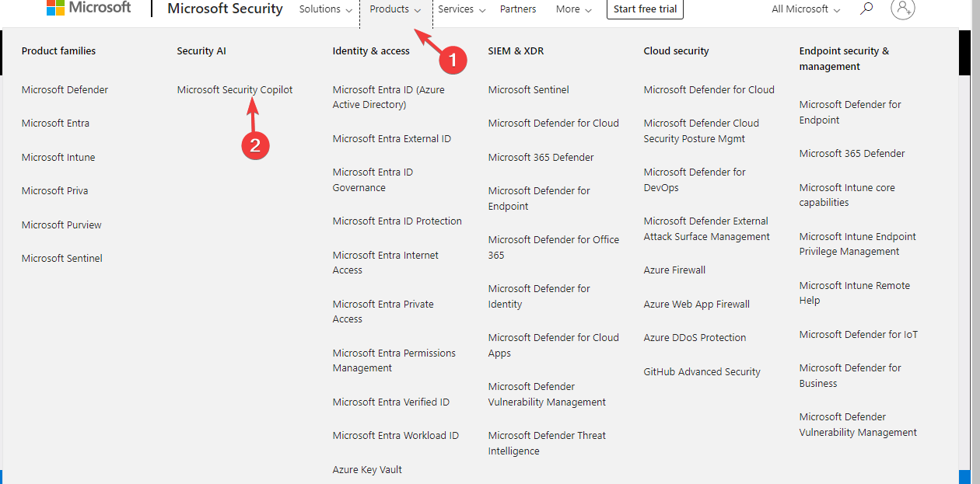Expand the Solutions dropdown menu
This screenshot has height=484, width=980.
[326, 9]
